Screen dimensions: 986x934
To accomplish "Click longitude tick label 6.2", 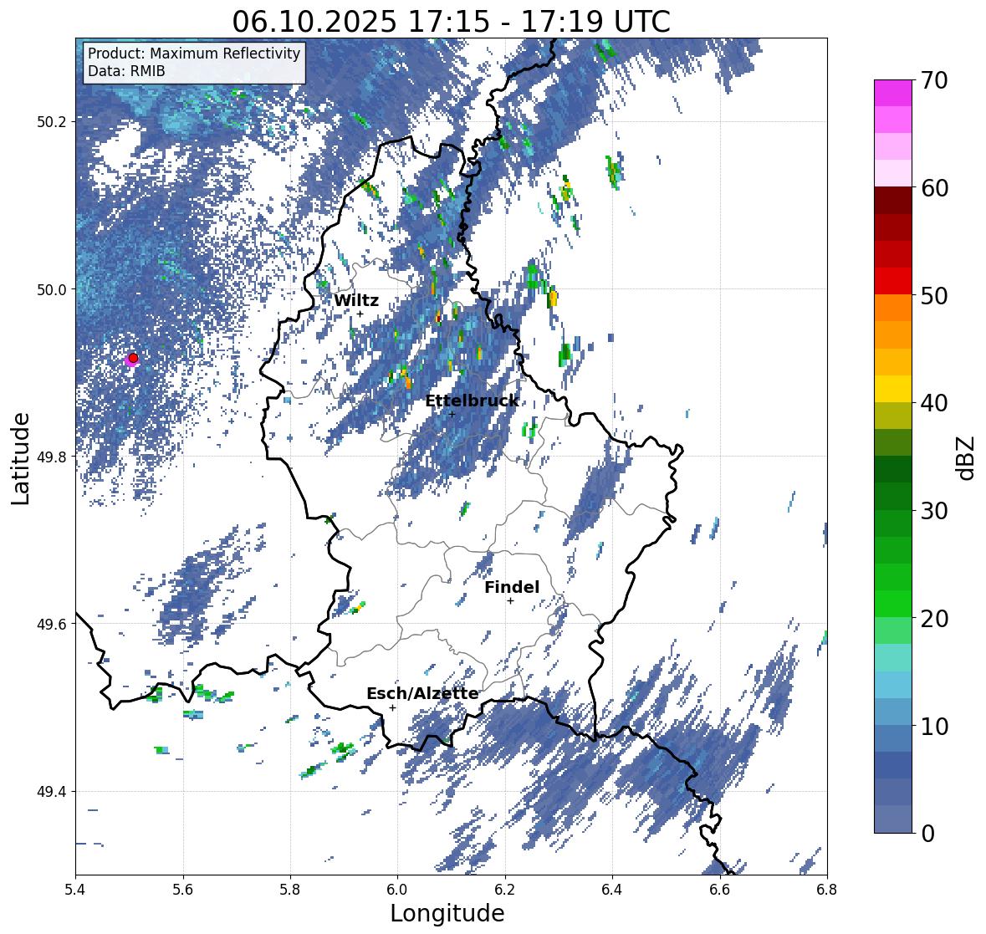I will click(x=505, y=889).
